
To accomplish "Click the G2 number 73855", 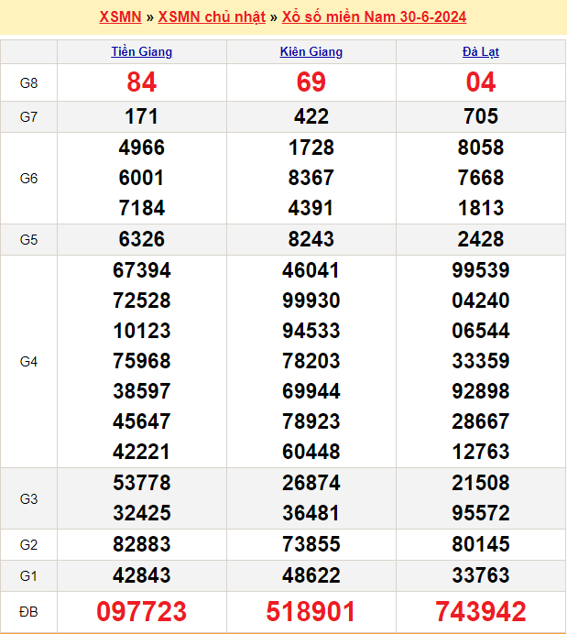I will (x=311, y=544).
